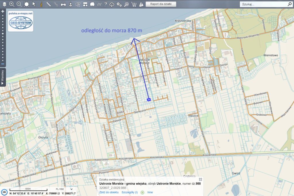The width and height of the screenshot is (294, 196).
Task: Click the zoom in magnifier tool
Action: [12, 4]
